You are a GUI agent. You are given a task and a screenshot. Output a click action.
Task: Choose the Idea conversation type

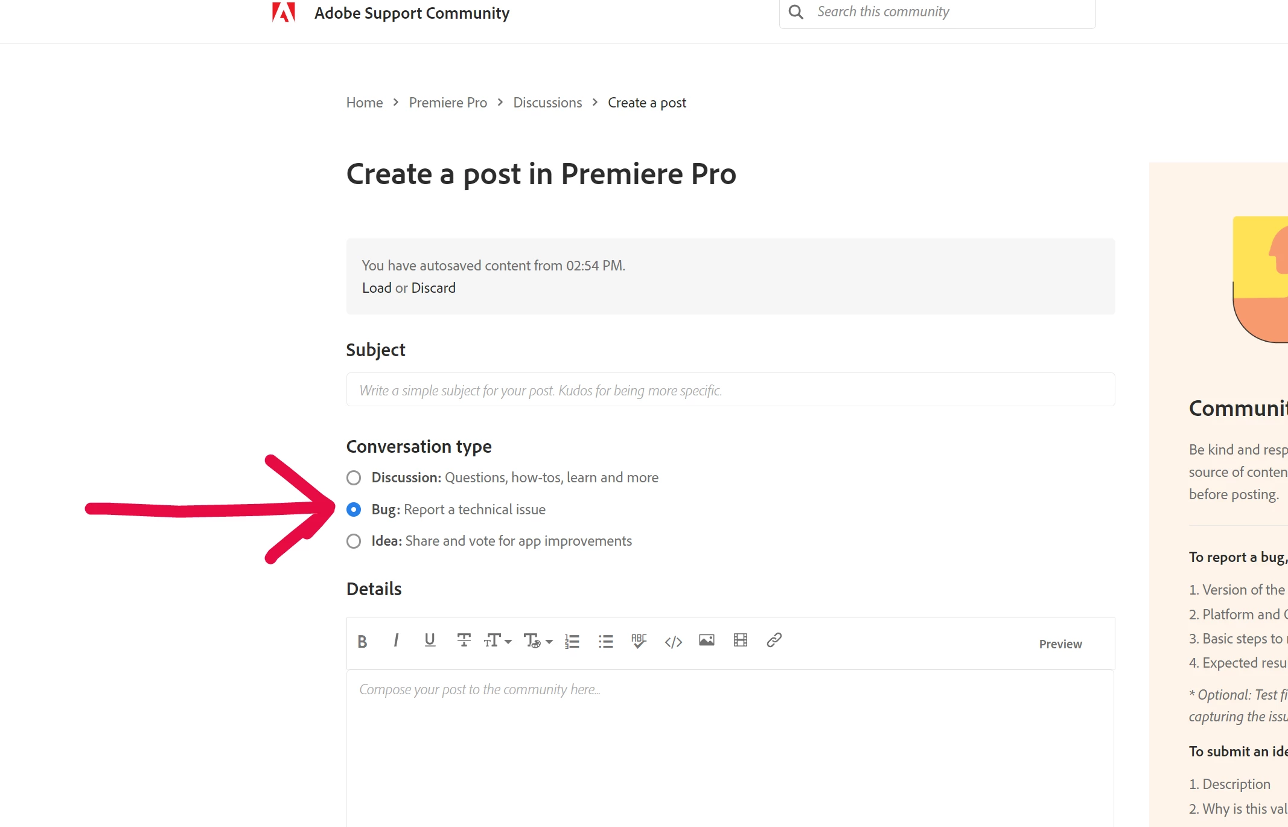pos(354,541)
